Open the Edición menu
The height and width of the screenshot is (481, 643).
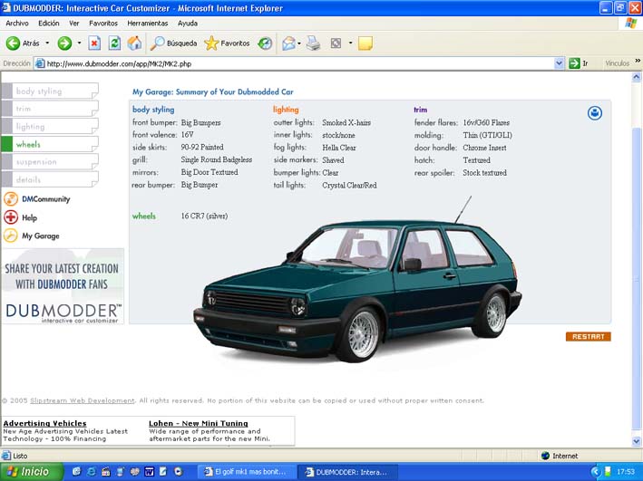(49, 24)
